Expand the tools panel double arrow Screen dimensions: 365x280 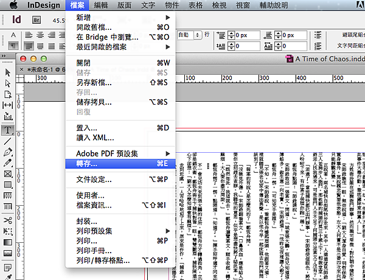(4, 56)
